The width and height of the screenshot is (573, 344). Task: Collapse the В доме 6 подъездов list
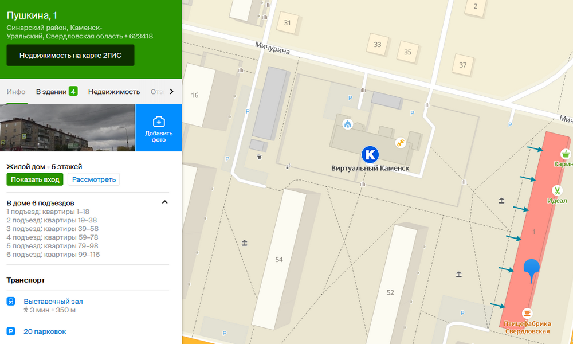pos(165,202)
